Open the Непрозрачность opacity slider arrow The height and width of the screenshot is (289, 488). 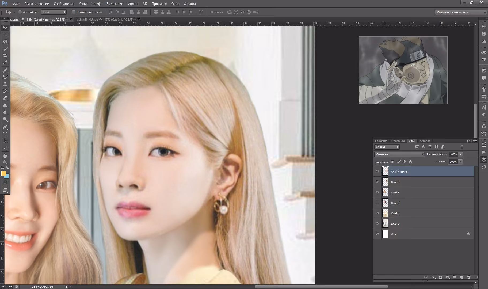tap(460, 154)
